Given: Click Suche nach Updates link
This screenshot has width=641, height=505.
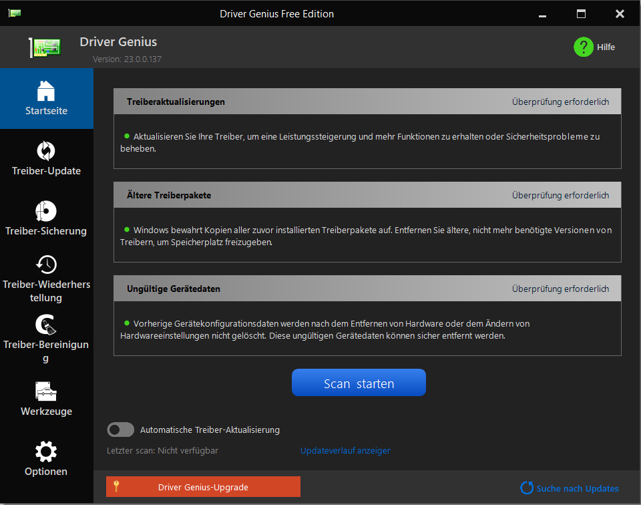Looking at the screenshot, I should coord(577,488).
